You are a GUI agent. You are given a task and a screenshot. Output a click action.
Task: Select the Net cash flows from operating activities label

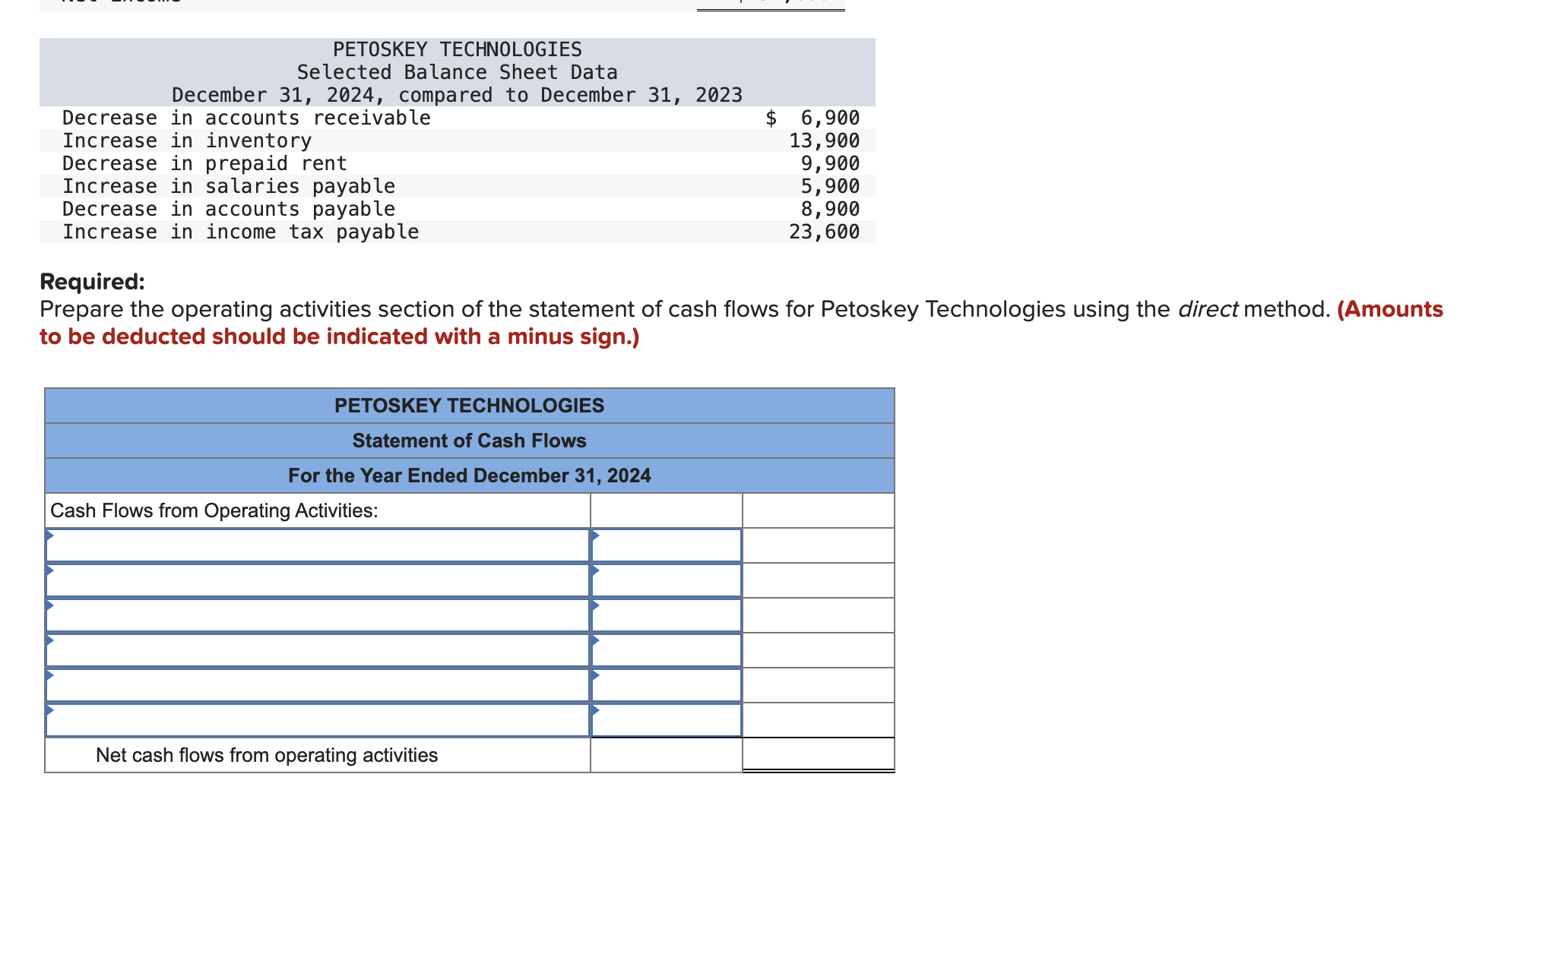tap(267, 755)
